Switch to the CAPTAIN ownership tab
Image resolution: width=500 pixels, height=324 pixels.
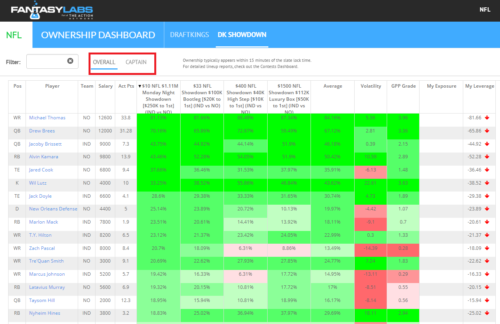click(x=136, y=62)
